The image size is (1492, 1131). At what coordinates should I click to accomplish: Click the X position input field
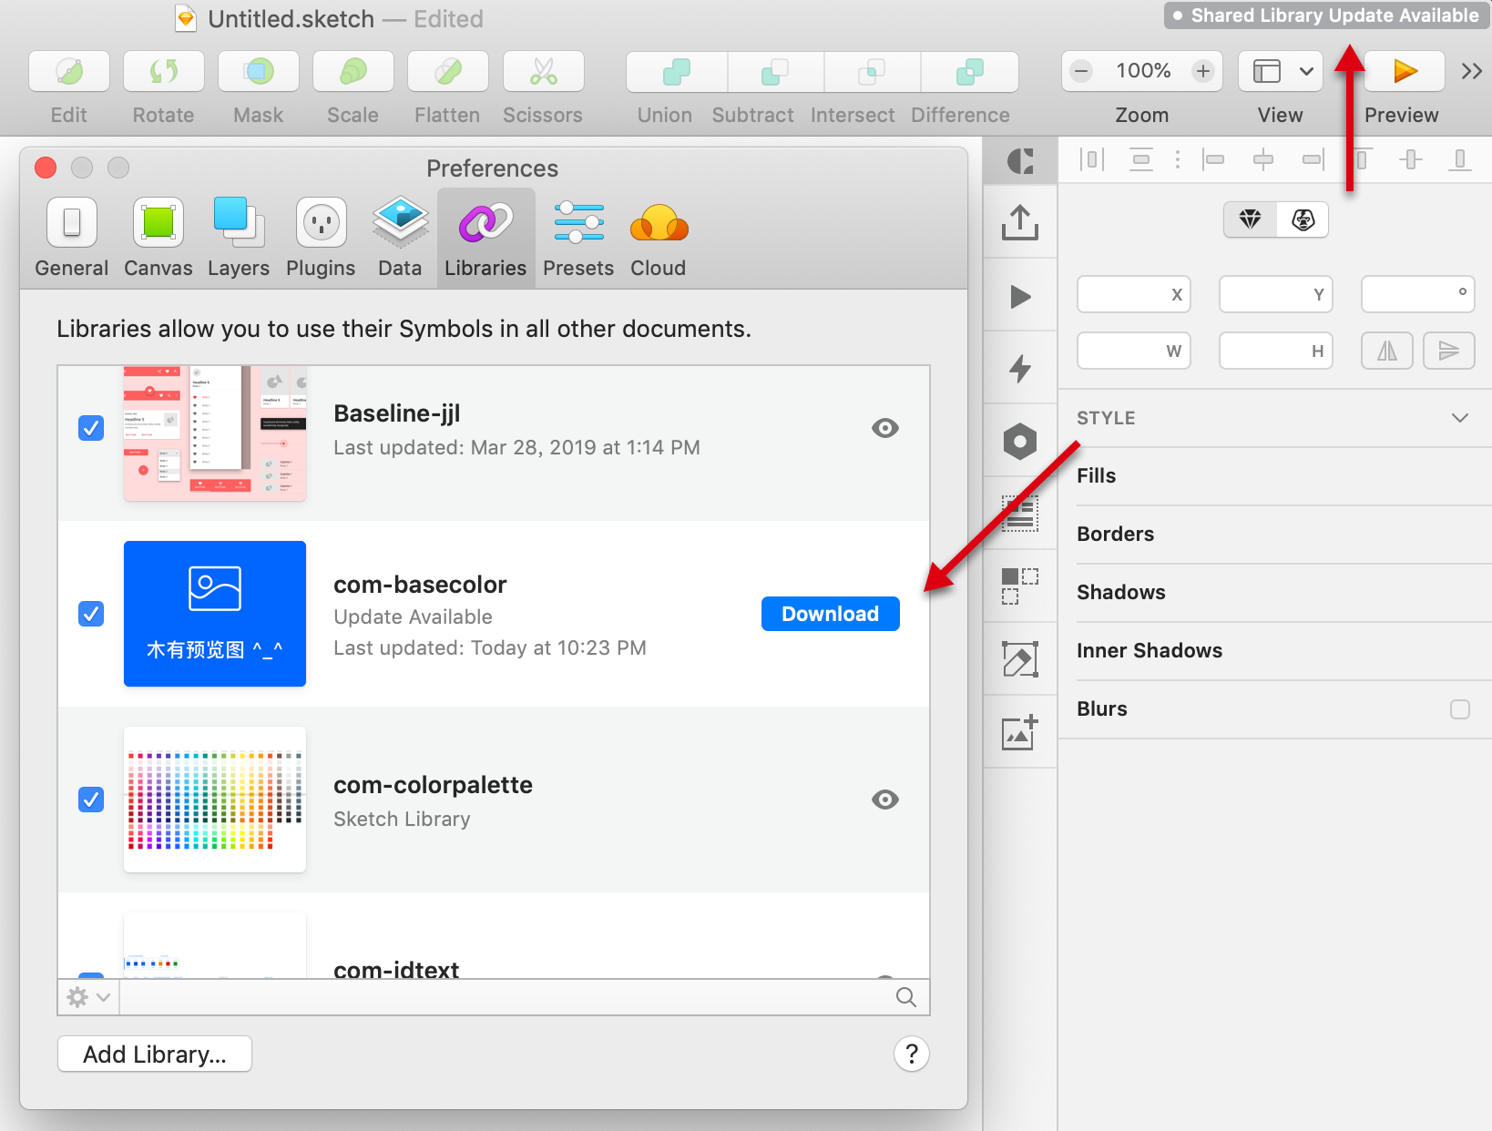coord(1133,294)
